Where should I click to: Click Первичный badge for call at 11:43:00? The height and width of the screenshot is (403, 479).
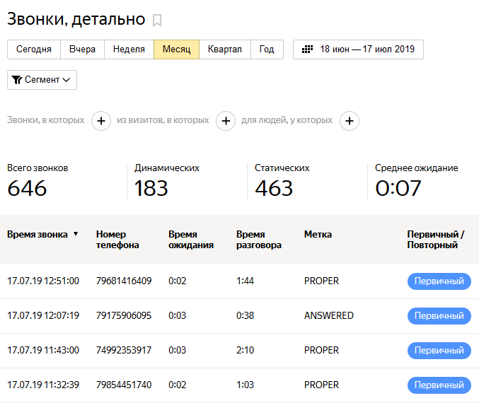pos(439,351)
